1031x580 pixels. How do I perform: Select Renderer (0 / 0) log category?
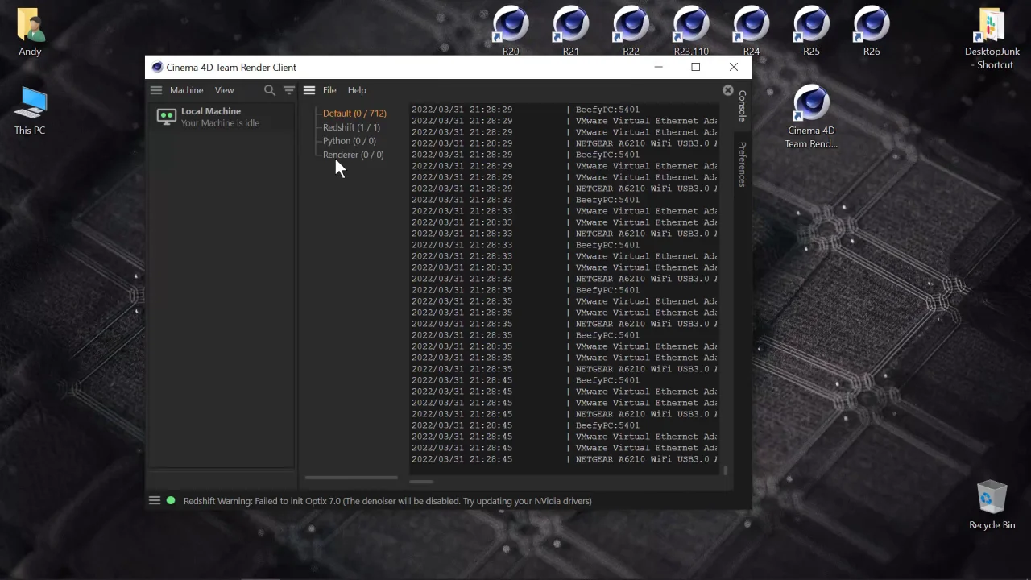tap(353, 155)
